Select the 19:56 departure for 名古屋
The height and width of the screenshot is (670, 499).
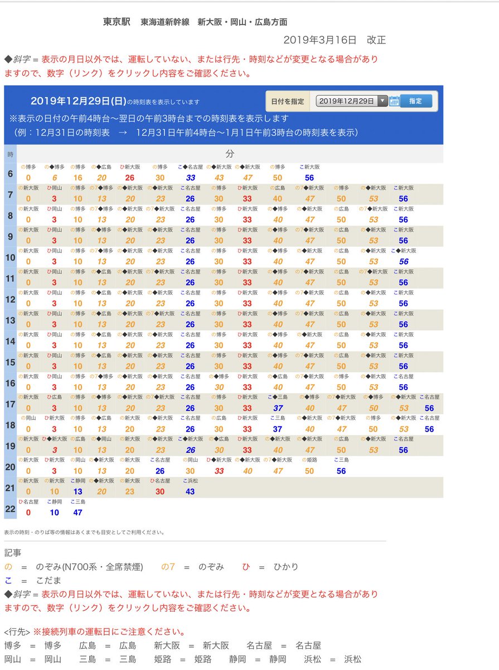pyautogui.click(x=404, y=450)
